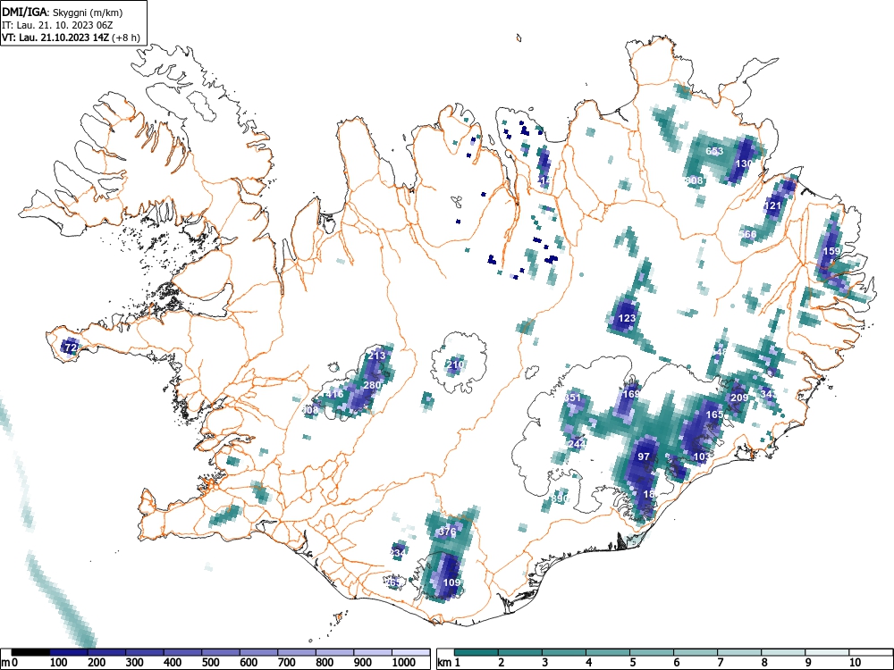Image resolution: width=894 pixels, height=670 pixels.
Task: Click the 'm' unit label of the legend
Action: point(5,663)
